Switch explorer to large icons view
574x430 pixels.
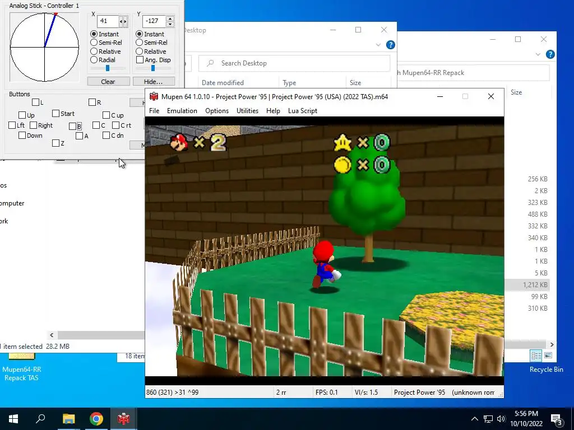[x=548, y=356]
